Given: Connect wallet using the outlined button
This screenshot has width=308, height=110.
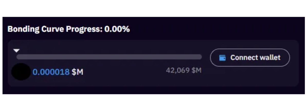Looking at the screenshot, I should [x=250, y=57].
